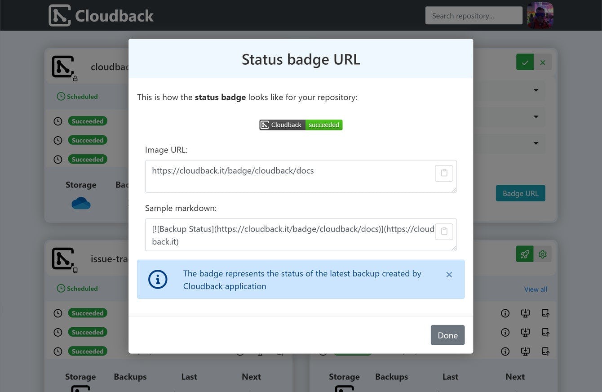The image size is (602, 392).
Task: Dismiss the blue badge information banner
Action: [x=449, y=274]
